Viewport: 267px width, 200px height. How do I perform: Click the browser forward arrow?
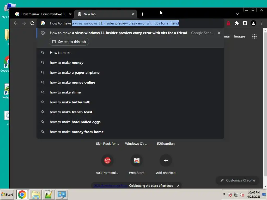click(24, 23)
